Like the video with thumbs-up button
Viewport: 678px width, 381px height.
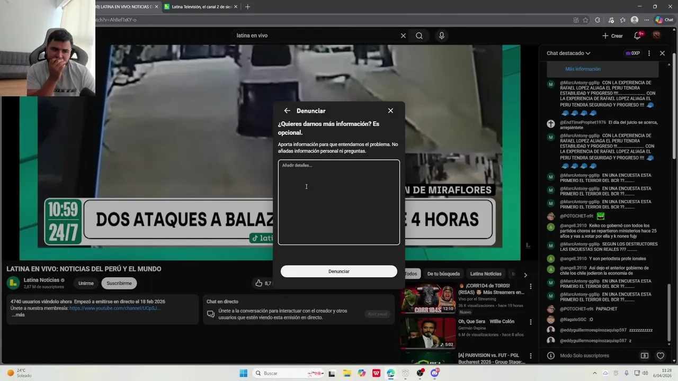[x=259, y=283]
